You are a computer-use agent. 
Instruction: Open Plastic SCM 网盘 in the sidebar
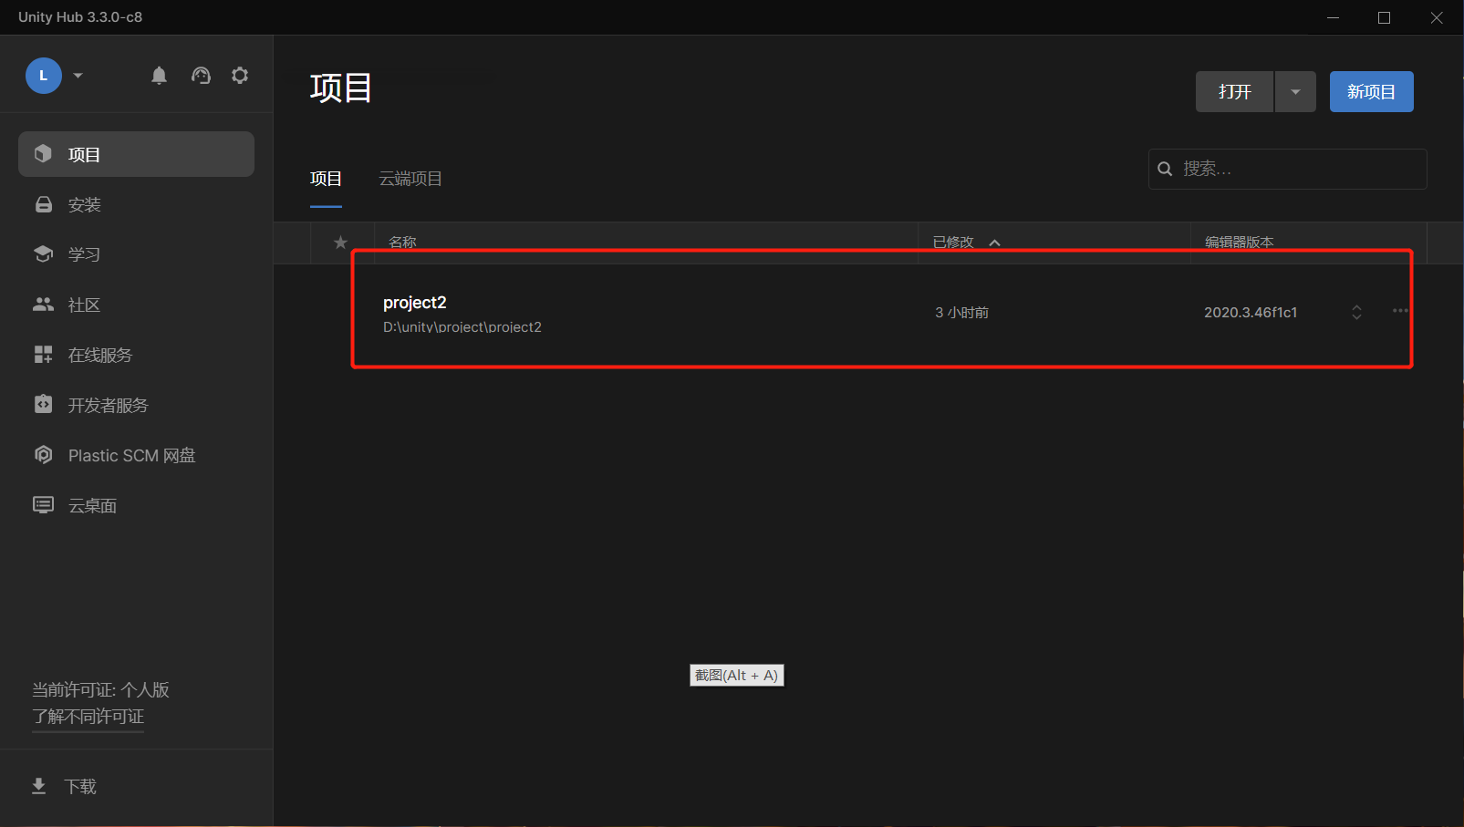coord(136,455)
